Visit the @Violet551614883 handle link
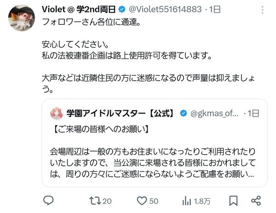 (x=165, y=9)
